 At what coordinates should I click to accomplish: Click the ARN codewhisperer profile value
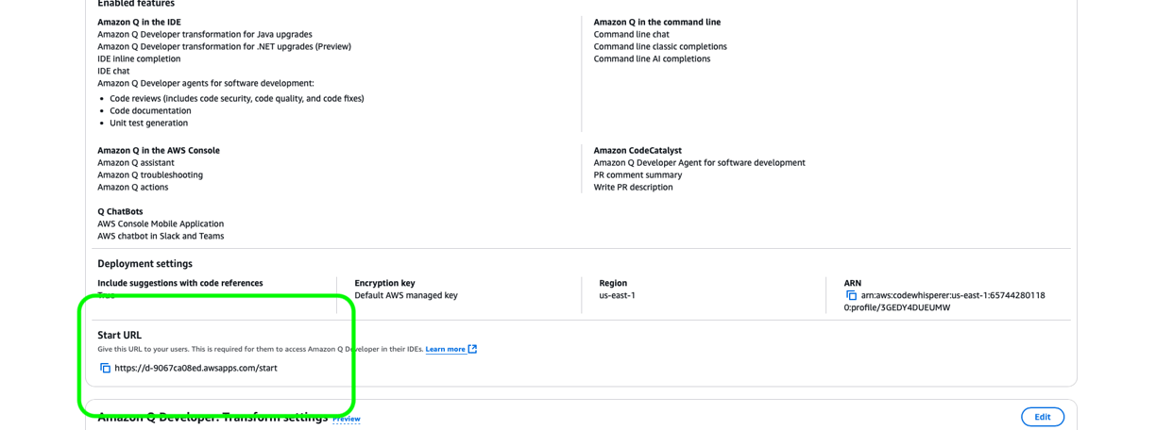coord(944,302)
